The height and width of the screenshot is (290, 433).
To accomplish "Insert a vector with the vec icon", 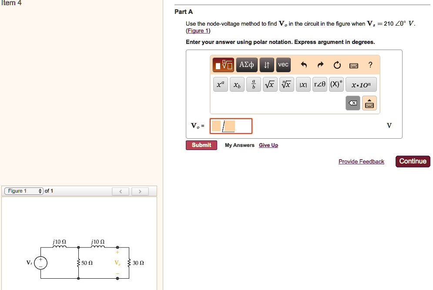I will click(x=283, y=64).
